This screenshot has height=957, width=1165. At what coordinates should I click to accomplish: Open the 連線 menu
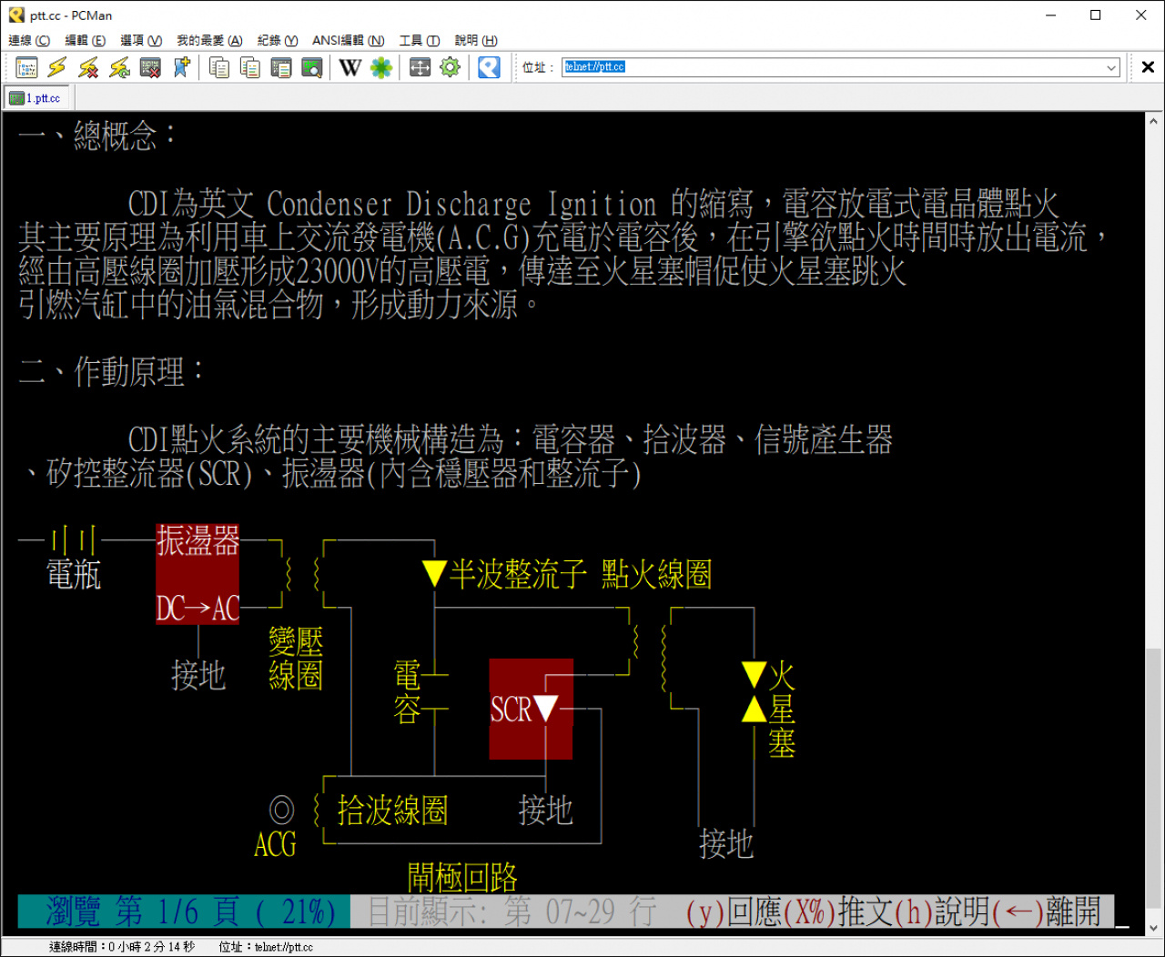tap(29, 40)
